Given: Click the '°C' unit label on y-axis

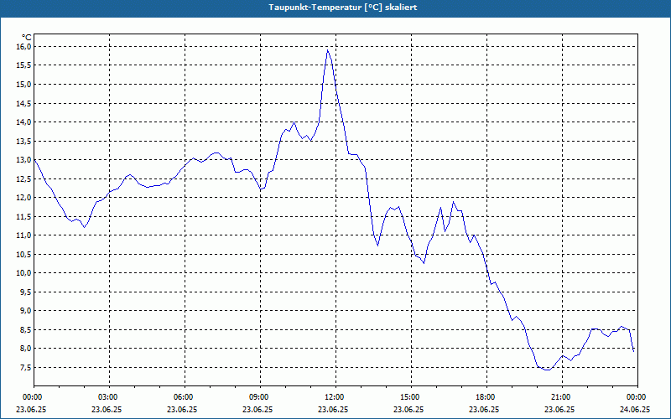Looking at the screenshot, I should click(x=27, y=38).
